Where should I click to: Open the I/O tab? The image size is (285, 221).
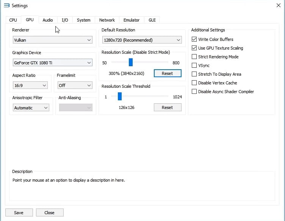[65, 20]
